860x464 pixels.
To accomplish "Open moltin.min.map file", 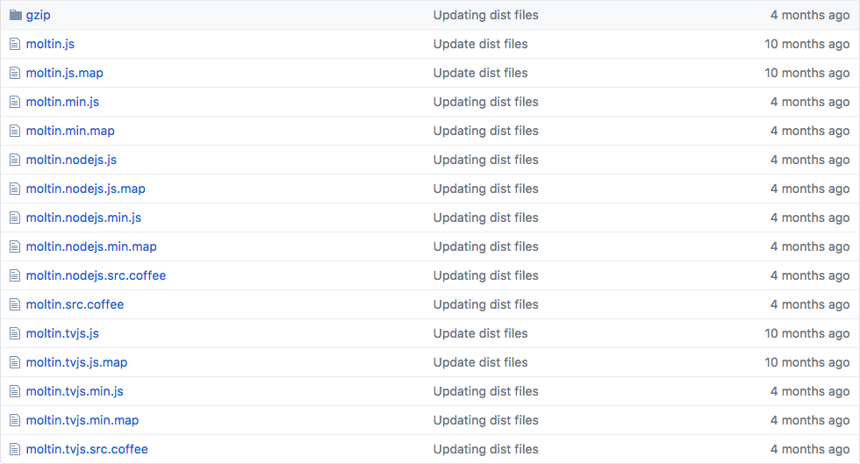I will [x=70, y=131].
